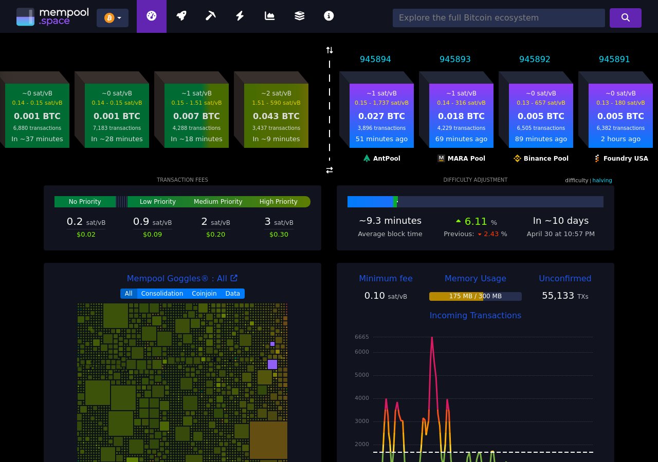658x462 pixels.
Task: Open block 945894
Action: point(375,59)
